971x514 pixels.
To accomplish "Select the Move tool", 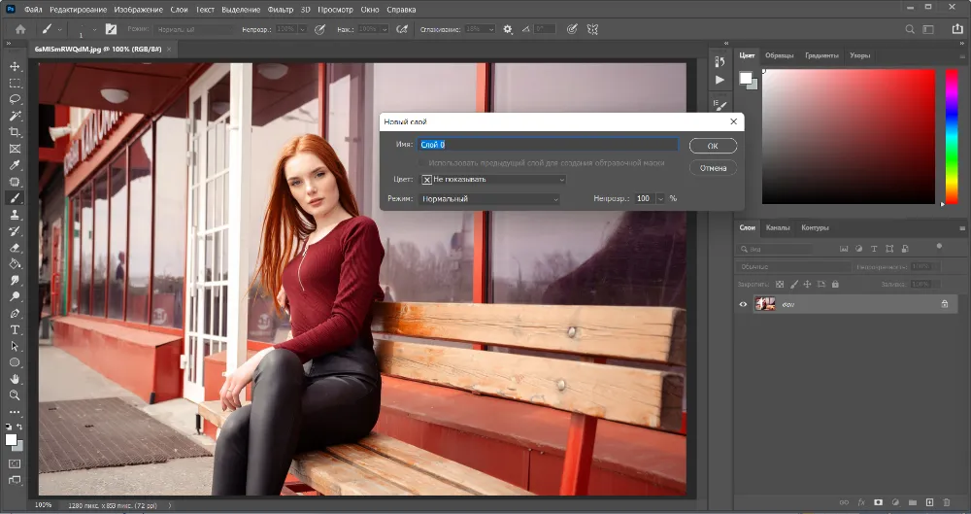I will click(15, 66).
